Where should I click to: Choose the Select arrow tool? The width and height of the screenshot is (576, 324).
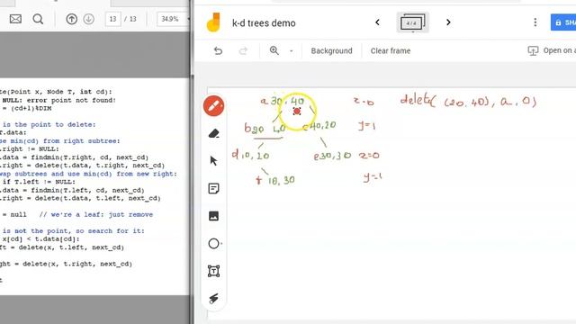(x=213, y=161)
